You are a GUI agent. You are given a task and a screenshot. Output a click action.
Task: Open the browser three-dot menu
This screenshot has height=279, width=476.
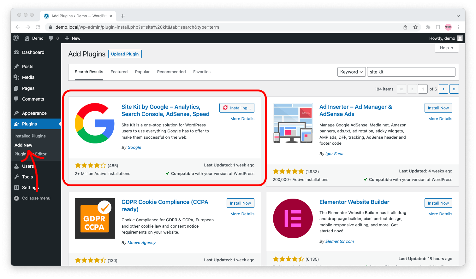(458, 27)
